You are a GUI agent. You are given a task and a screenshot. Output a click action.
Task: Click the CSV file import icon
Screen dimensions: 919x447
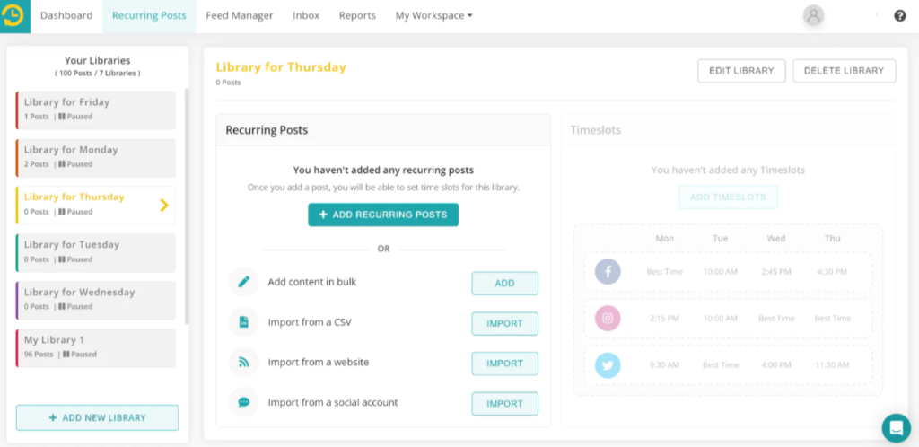(243, 322)
